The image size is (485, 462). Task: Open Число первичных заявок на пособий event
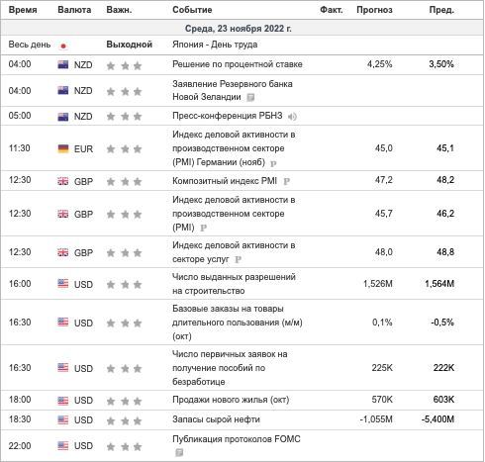(x=230, y=368)
